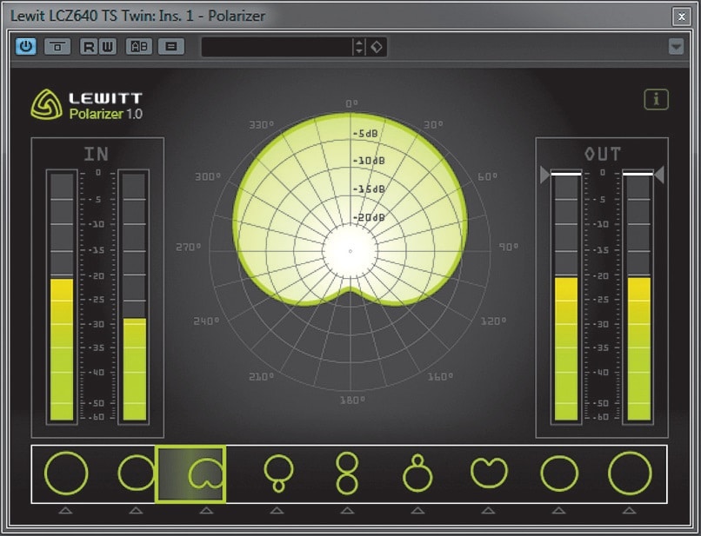Close the Polarizer plugin window
Image resolution: width=701 pixels, height=536 pixels.
(x=681, y=17)
